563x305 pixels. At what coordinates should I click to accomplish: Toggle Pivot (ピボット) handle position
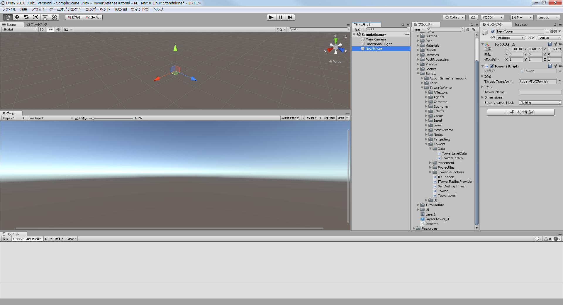click(x=74, y=17)
